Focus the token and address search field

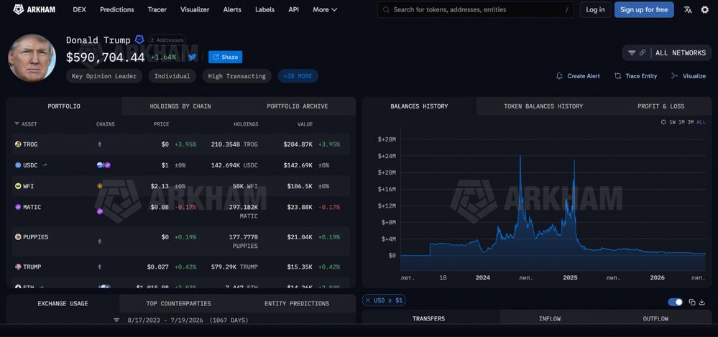pos(475,9)
